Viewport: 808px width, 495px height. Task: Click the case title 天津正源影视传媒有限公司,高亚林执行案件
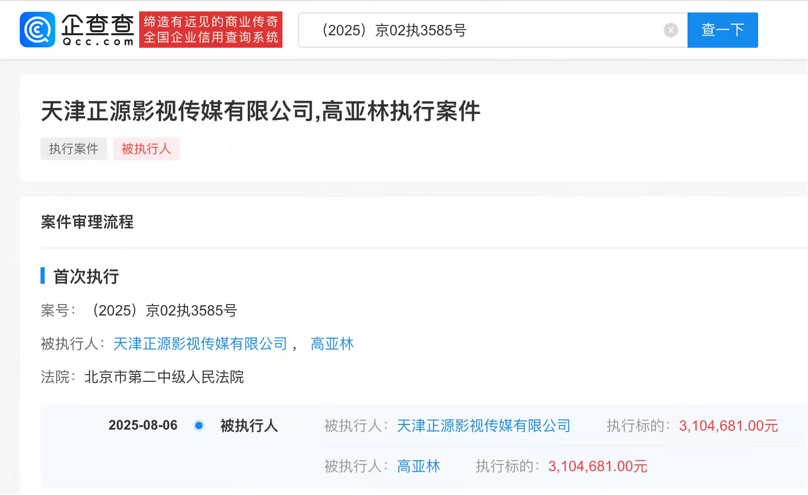(261, 111)
